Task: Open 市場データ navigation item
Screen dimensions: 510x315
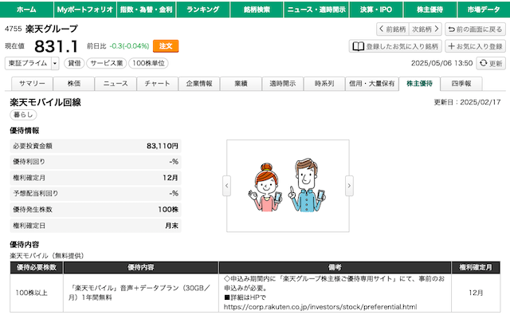Action: pos(484,10)
